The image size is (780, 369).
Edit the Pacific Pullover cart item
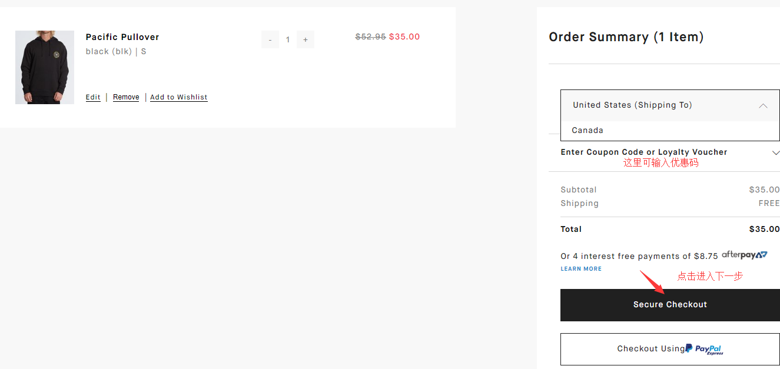93,97
